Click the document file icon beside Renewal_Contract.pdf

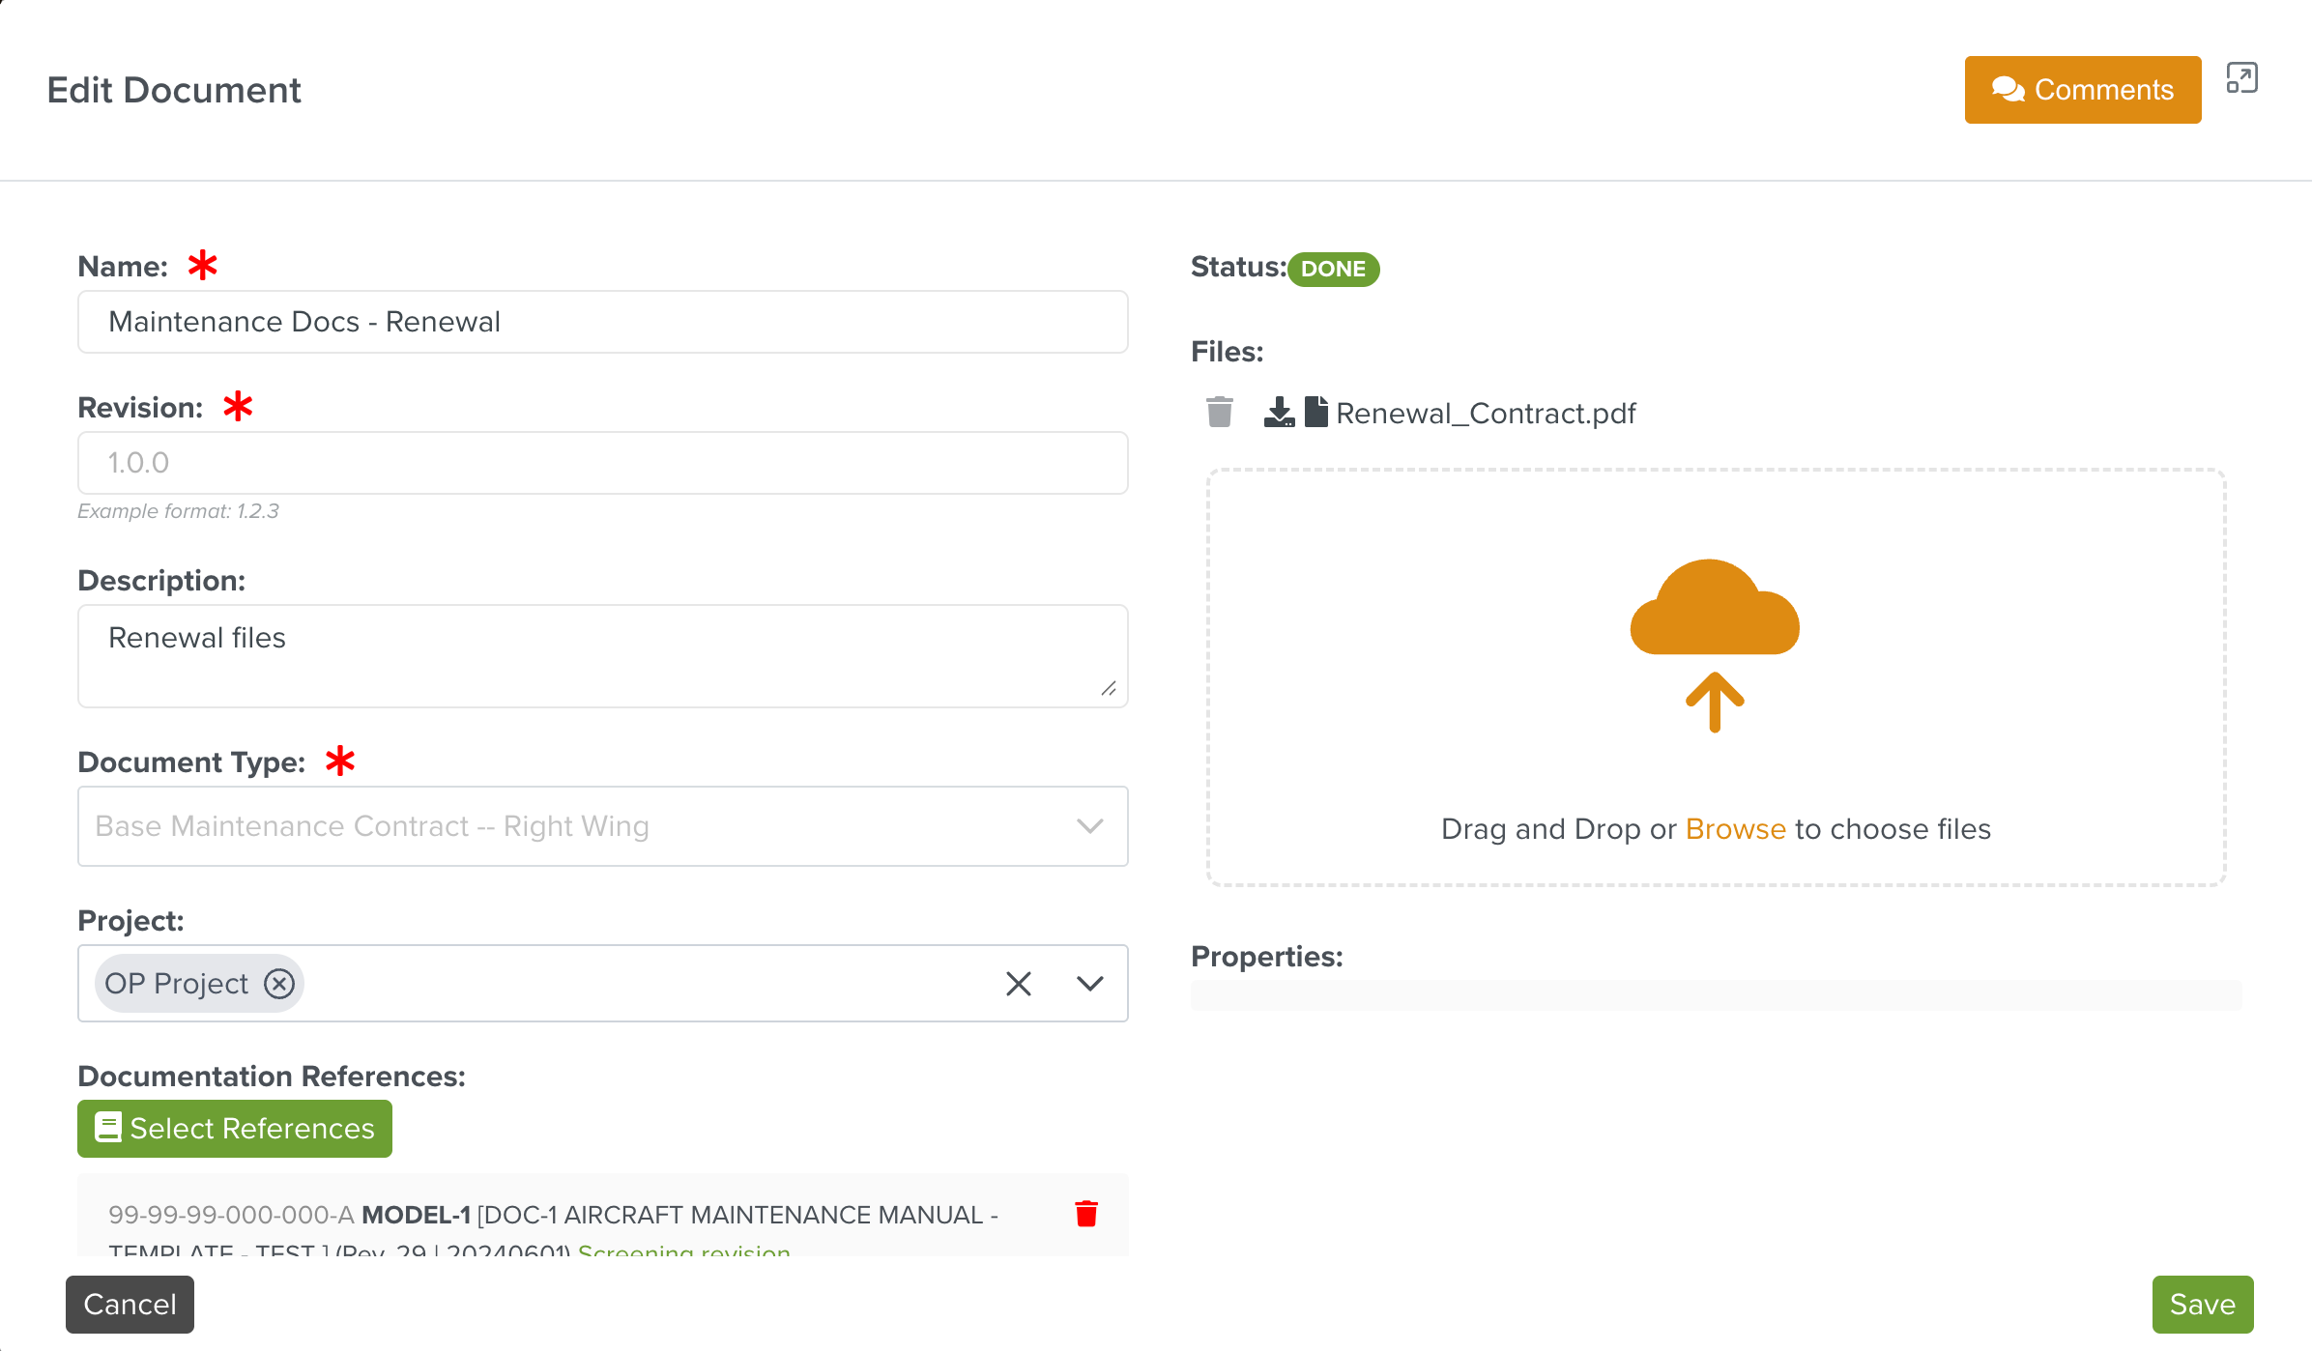click(1315, 412)
